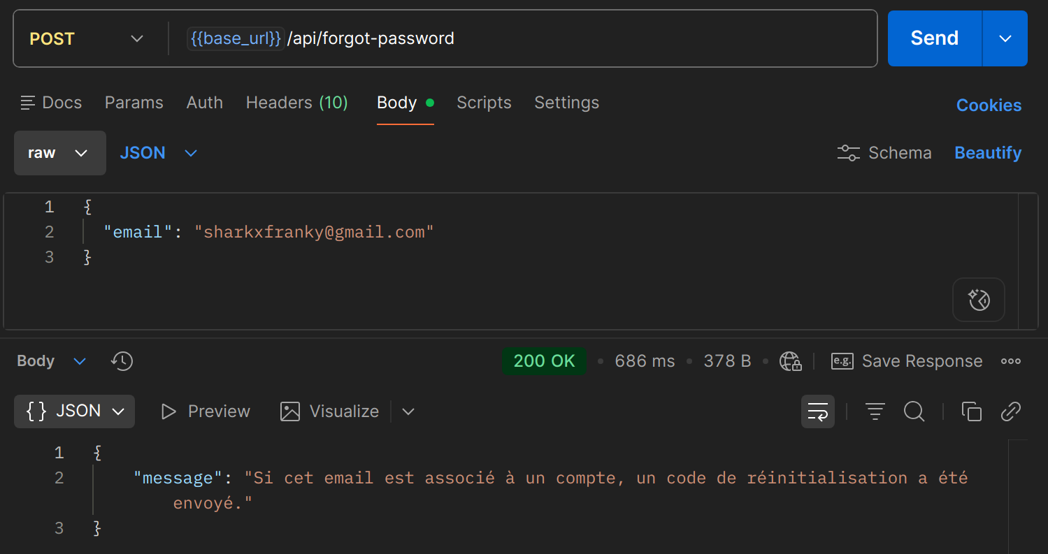1048x554 pixels.
Task: Click the request URL input field
Action: [523, 38]
